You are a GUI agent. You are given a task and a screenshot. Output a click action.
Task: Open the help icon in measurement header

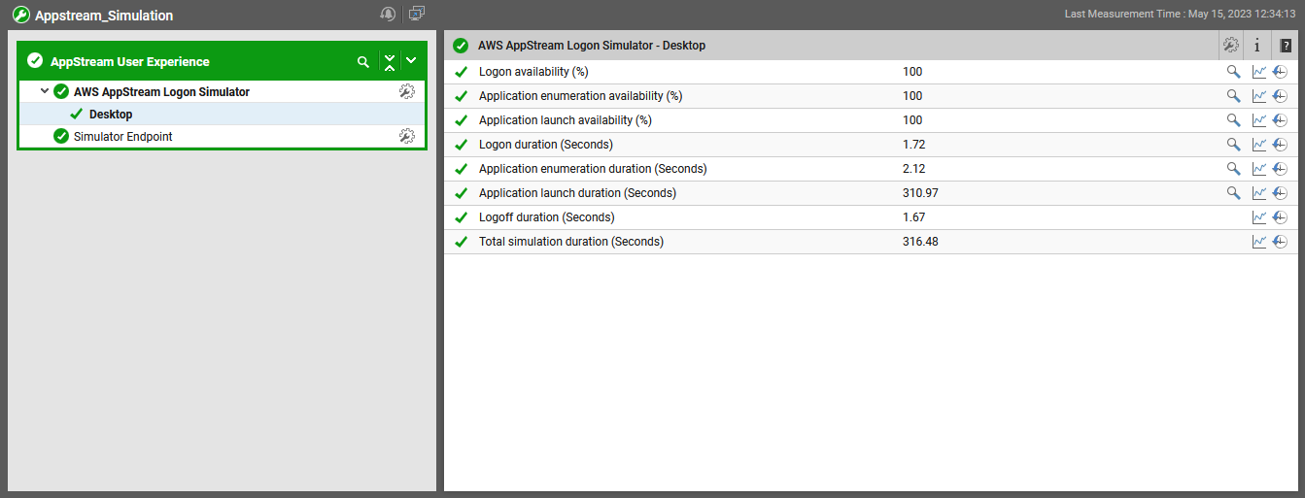pos(1286,45)
